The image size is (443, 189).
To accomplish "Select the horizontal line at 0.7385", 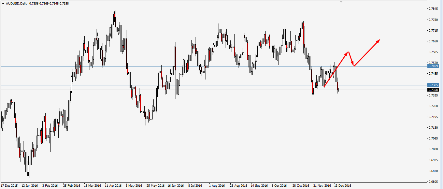I will (213, 85).
